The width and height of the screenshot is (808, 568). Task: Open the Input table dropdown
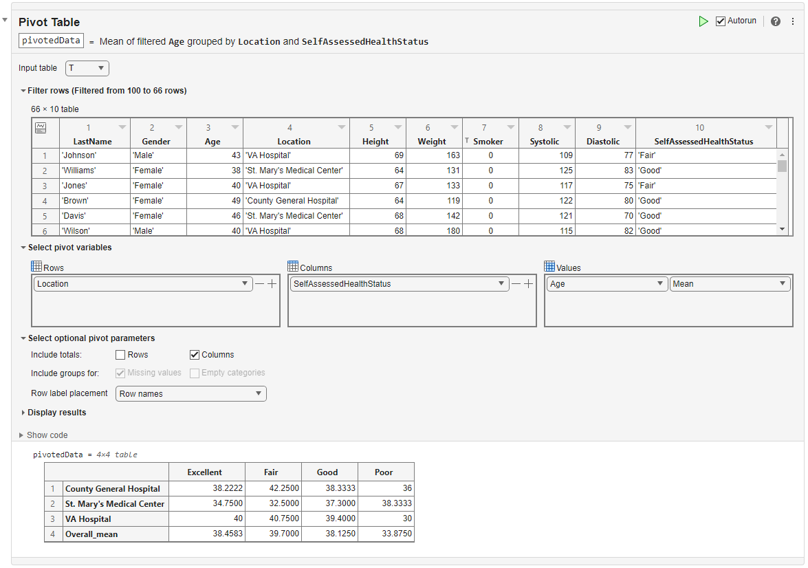click(87, 68)
